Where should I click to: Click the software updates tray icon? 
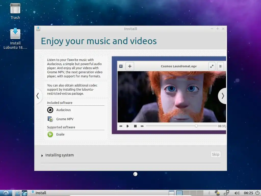pos(217,193)
